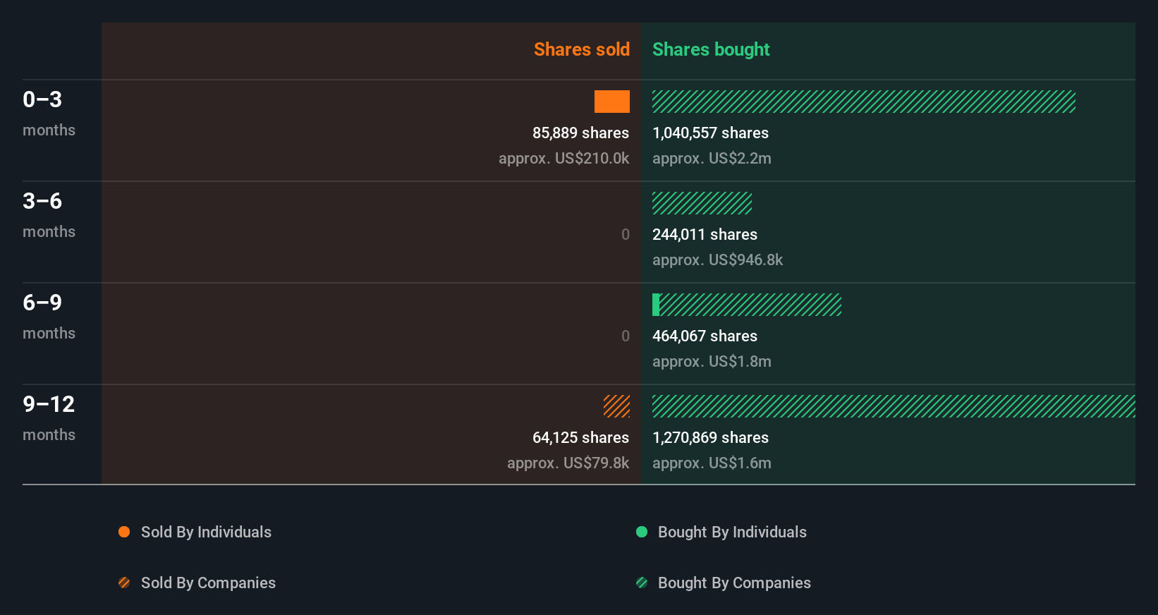Click the 3–6 months row label
The image size is (1158, 615).
49,215
